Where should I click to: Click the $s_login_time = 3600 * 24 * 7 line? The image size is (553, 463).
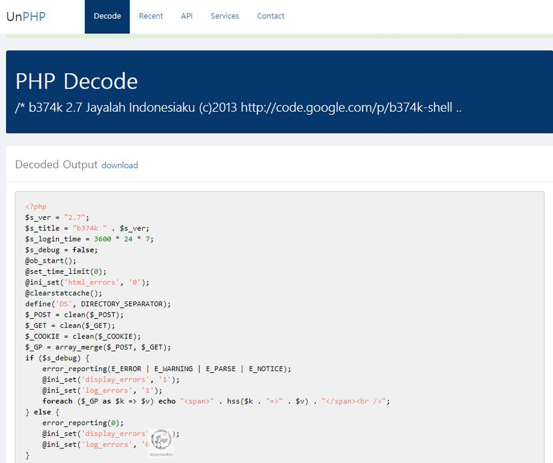click(x=89, y=239)
